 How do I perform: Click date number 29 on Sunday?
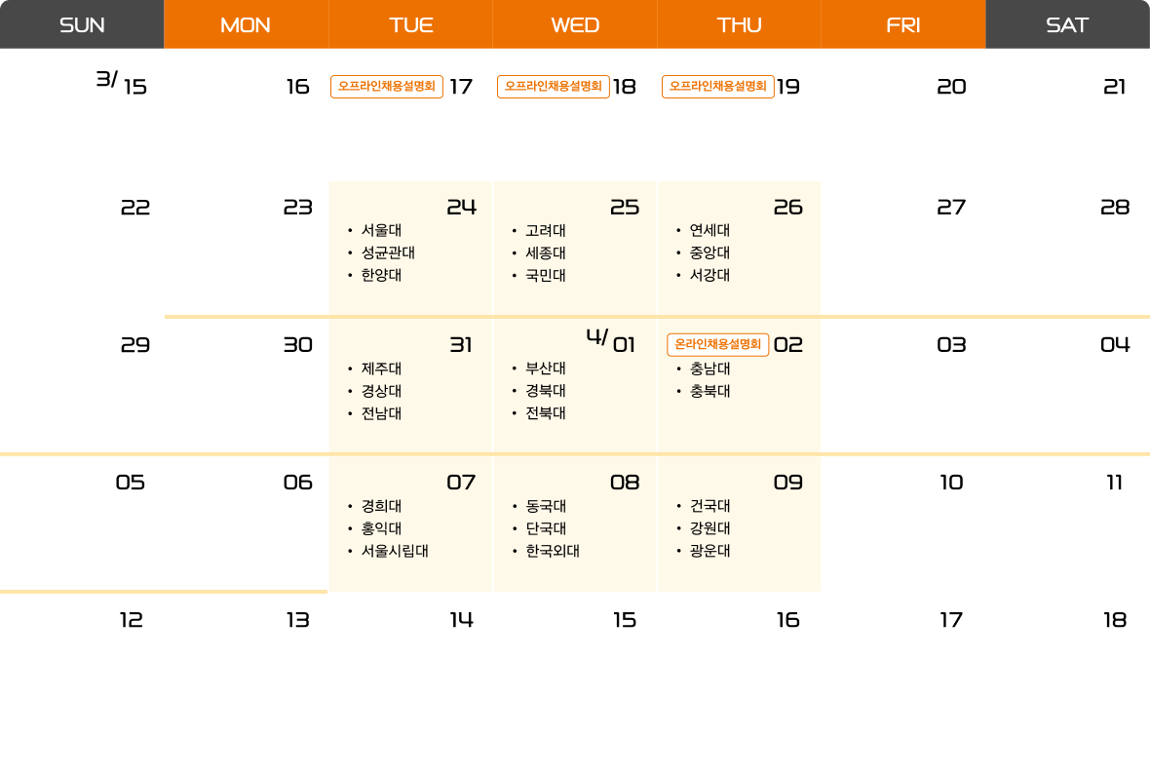click(135, 344)
